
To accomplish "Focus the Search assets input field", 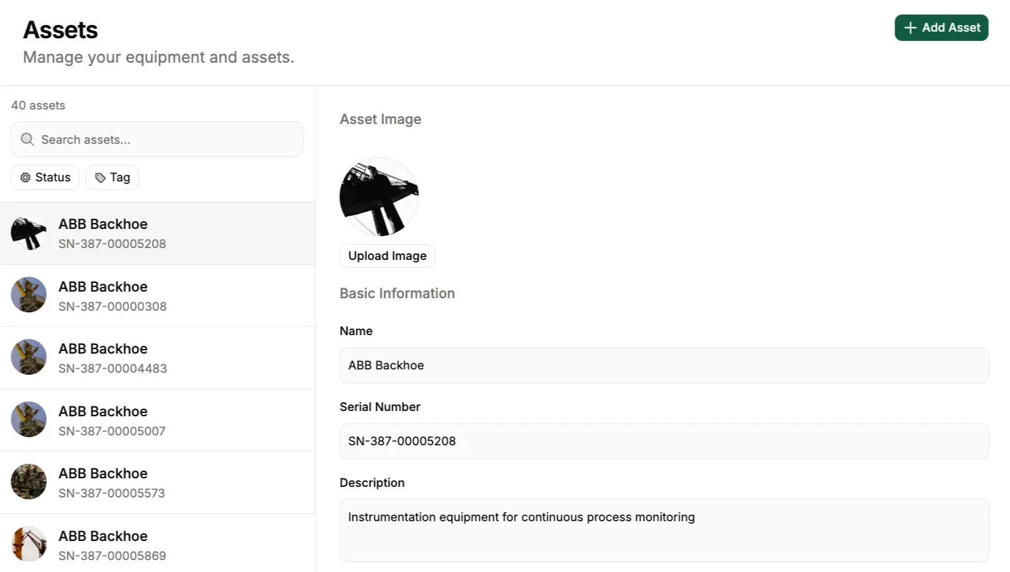I will pyautogui.click(x=165, y=139).
